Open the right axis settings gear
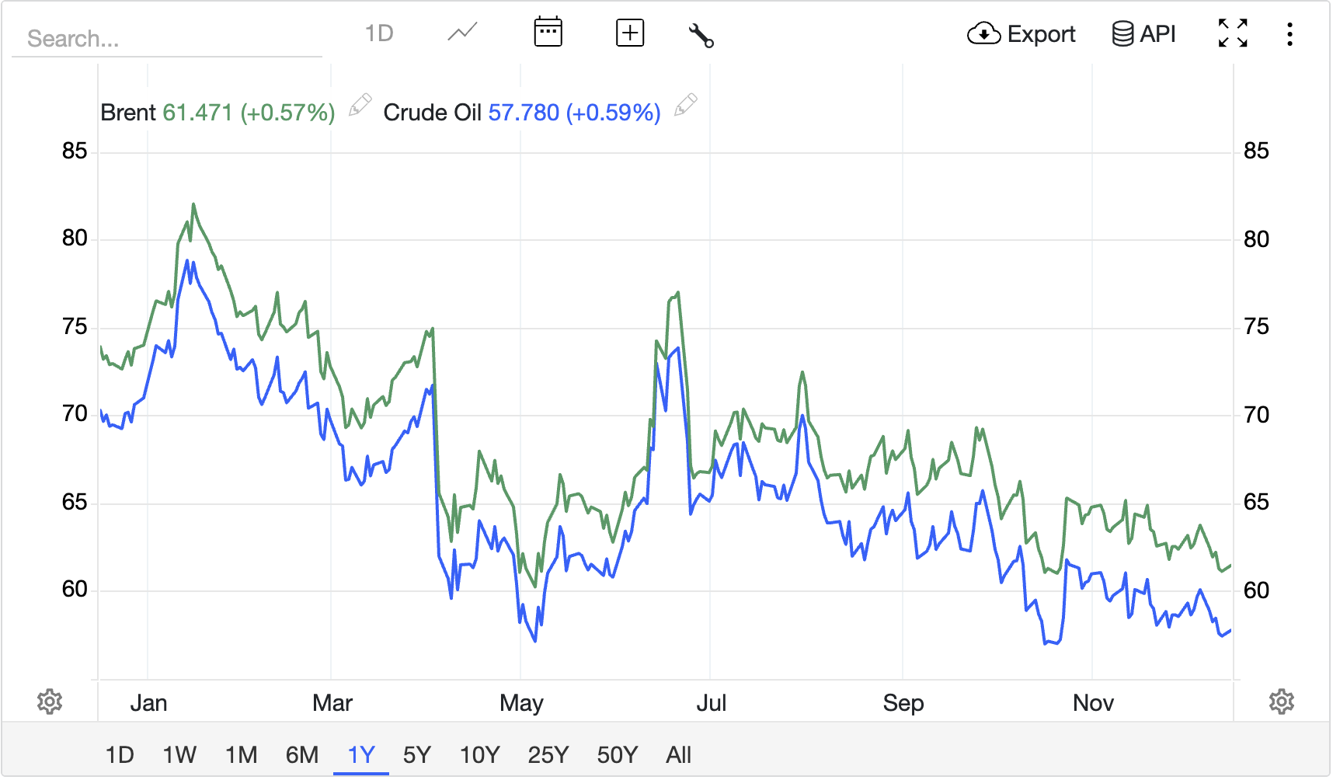Viewport: 1333px width, 780px height. pos(1283,702)
